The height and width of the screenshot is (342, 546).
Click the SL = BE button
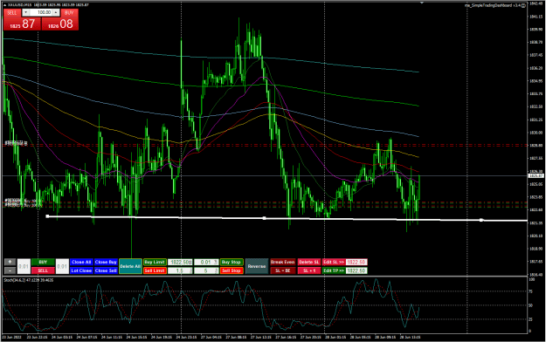coord(283,270)
